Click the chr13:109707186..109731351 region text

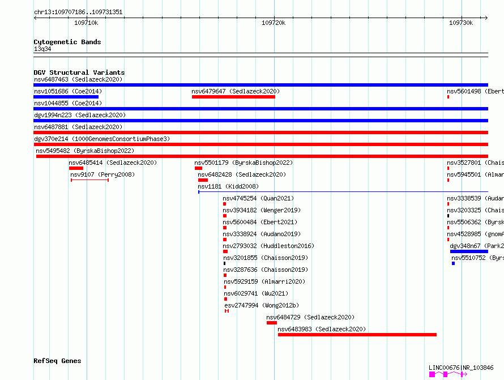coord(78,12)
